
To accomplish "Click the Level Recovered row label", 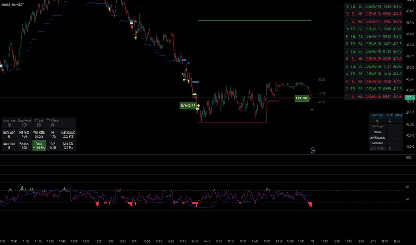I will (377, 138).
